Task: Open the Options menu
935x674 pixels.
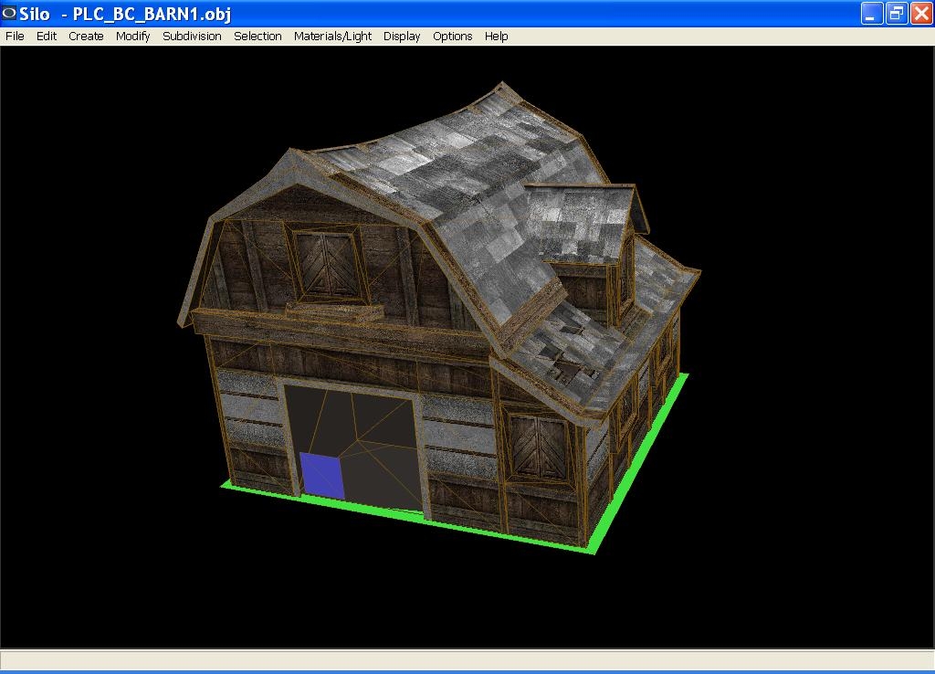Action: (x=452, y=37)
